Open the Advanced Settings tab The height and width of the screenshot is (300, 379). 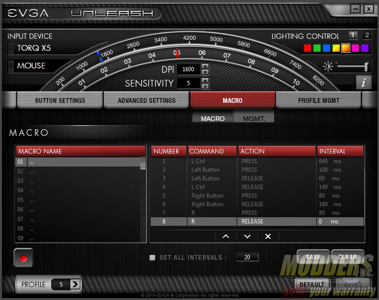(x=146, y=100)
